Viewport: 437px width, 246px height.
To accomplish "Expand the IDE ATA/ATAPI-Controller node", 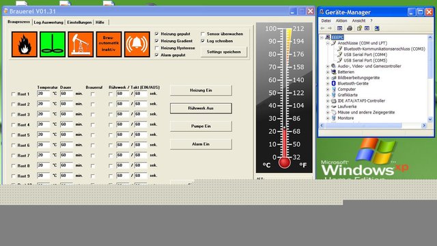I will [328, 101].
